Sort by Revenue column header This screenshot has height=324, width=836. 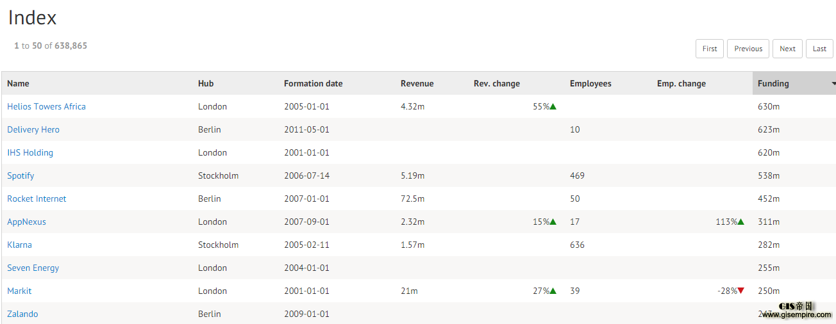coord(417,83)
